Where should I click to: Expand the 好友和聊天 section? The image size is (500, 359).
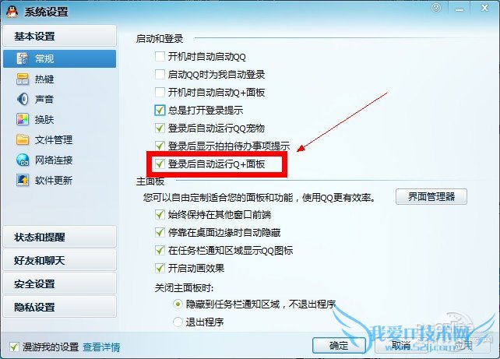click(x=60, y=260)
